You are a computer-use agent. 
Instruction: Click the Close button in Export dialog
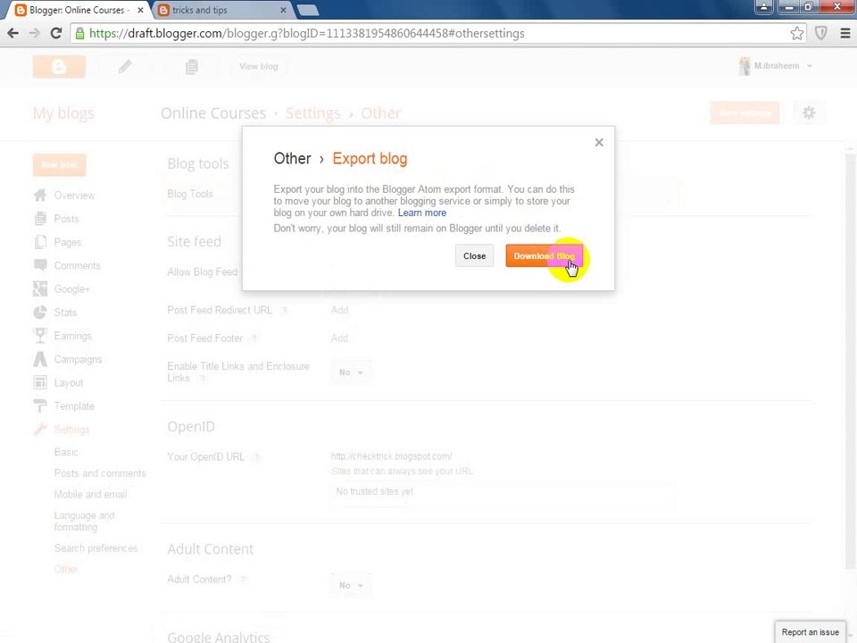coord(474,256)
